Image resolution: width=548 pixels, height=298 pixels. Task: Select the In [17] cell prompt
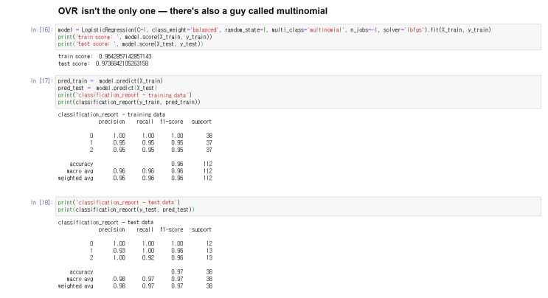[x=42, y=80]
